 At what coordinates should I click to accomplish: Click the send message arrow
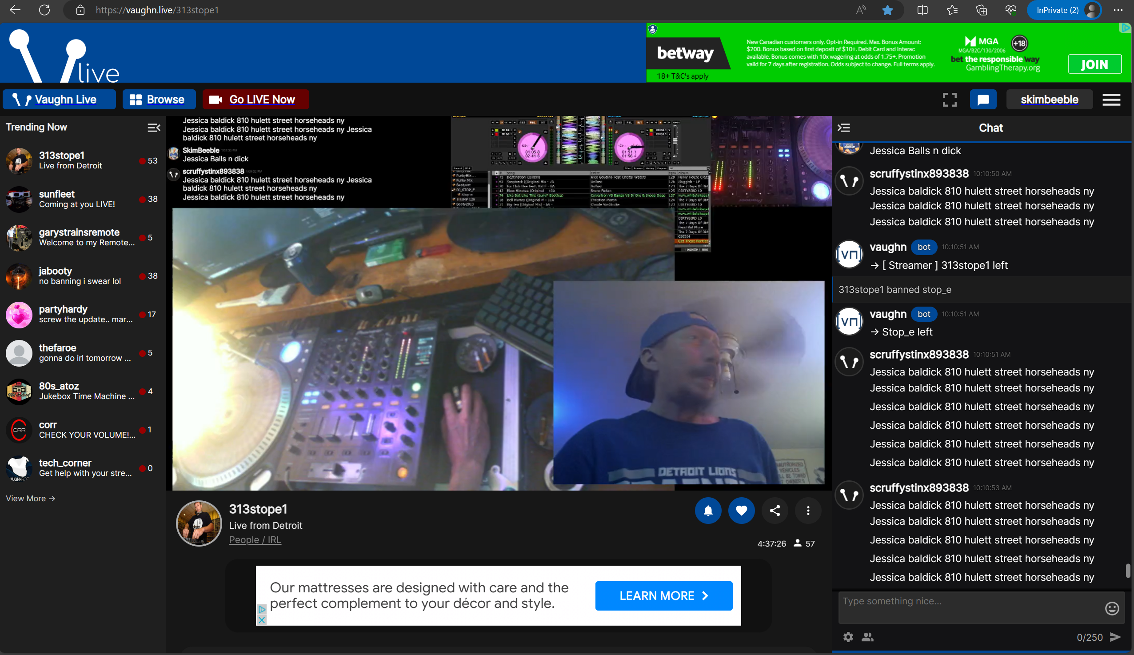(x=1115, y=636)
